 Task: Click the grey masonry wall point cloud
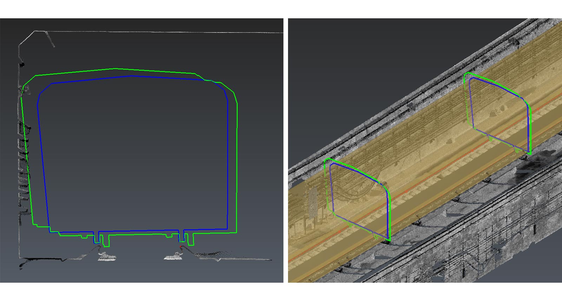[x=492, y=246]
